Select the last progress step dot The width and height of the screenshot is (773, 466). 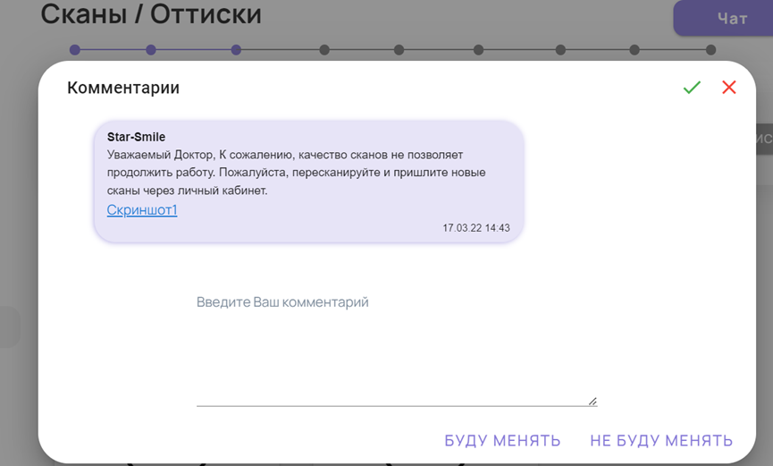[x=710, y=50]
